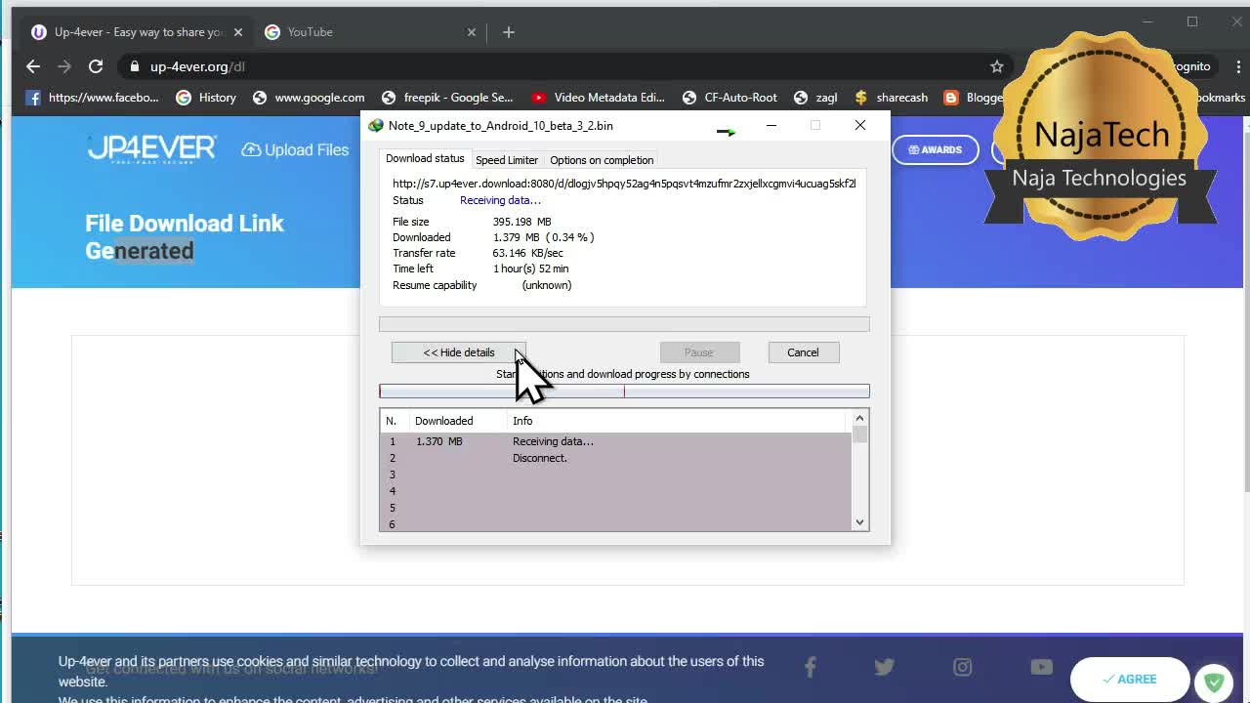Open the freepik Google Search bookmark
Screen dimensions: 1250x703
[447, 98]
